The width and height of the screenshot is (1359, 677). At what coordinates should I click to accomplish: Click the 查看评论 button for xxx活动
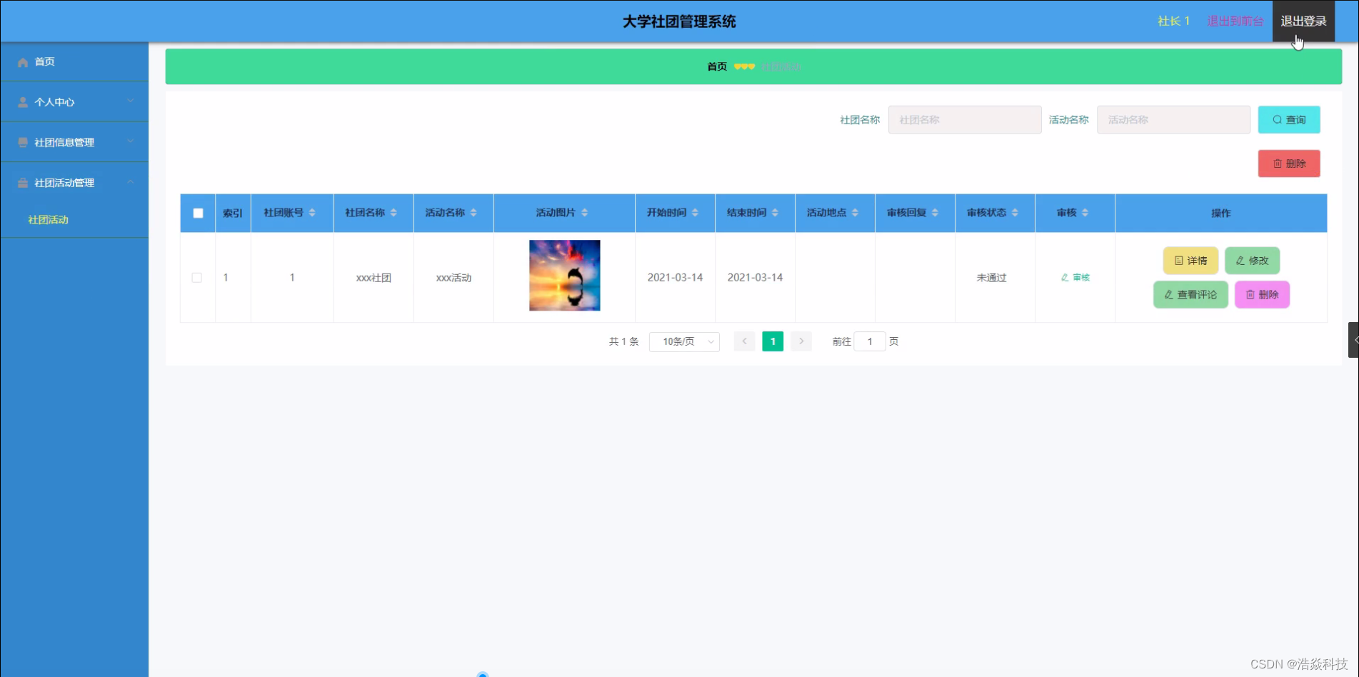click(x=1190, y=294)
